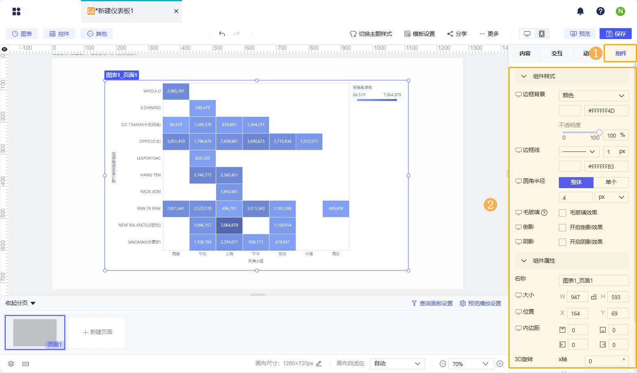Click the top padding icon
This screenshot has height=373, width=637.
point(563,330)
